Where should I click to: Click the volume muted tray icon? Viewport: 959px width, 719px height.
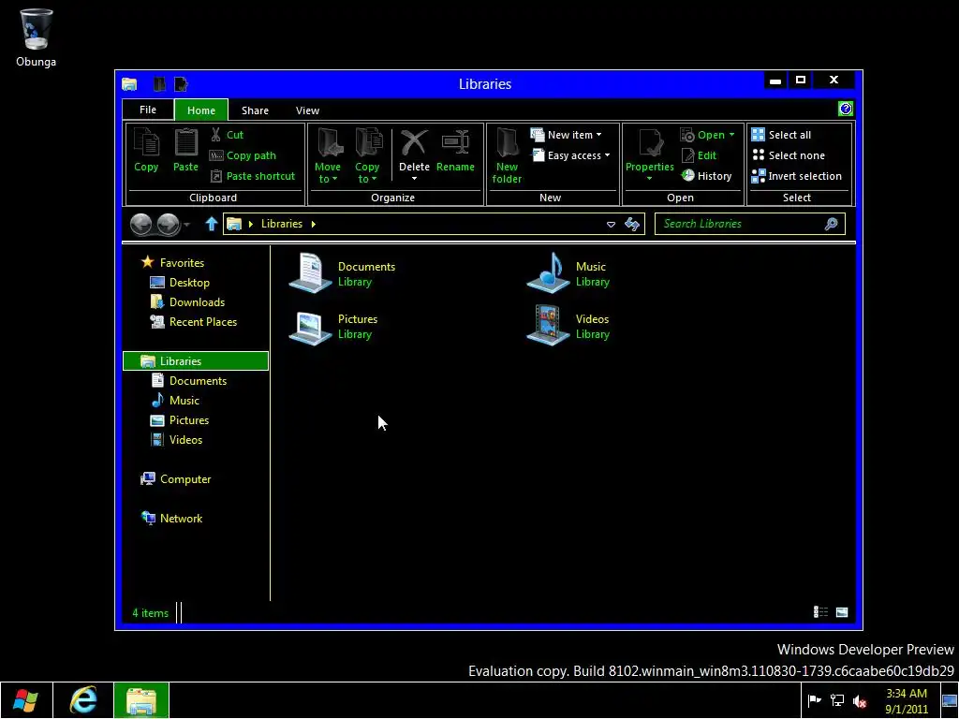tap(860, 700)
